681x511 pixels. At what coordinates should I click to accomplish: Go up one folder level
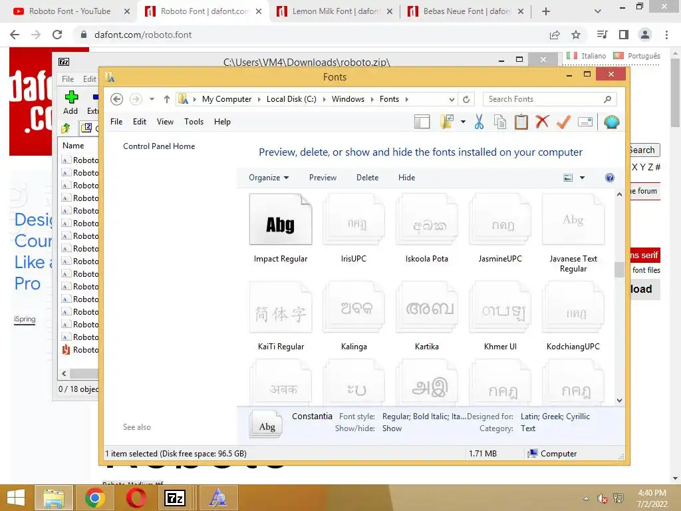(167, 99)
